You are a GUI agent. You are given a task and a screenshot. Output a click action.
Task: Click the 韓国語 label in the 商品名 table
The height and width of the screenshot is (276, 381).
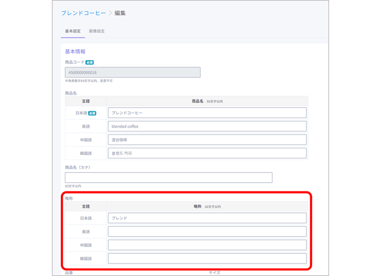86,153
